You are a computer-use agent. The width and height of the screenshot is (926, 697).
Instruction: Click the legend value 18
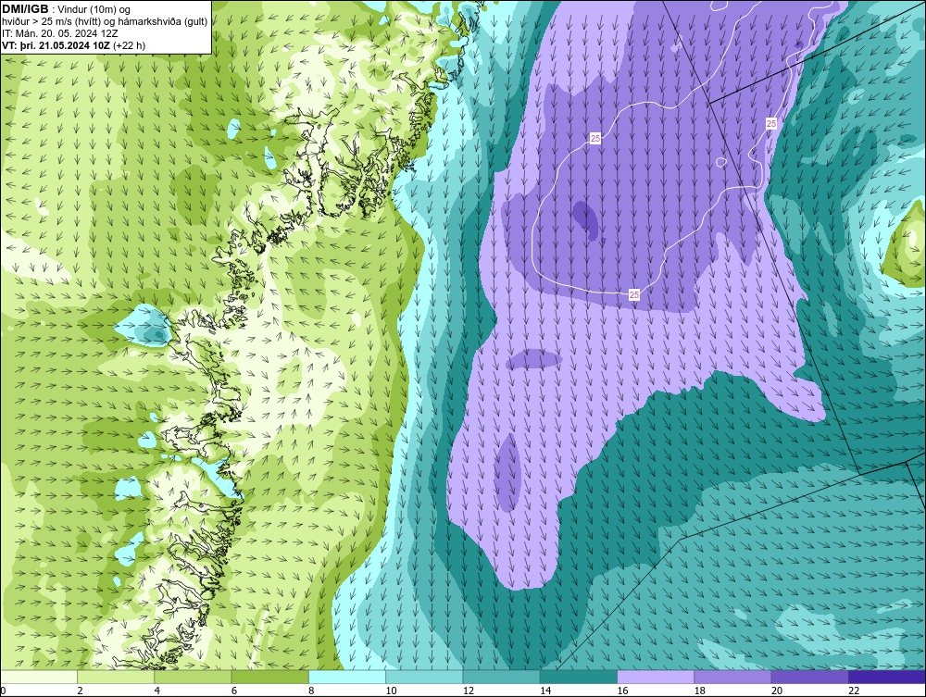tap(700, 691)
